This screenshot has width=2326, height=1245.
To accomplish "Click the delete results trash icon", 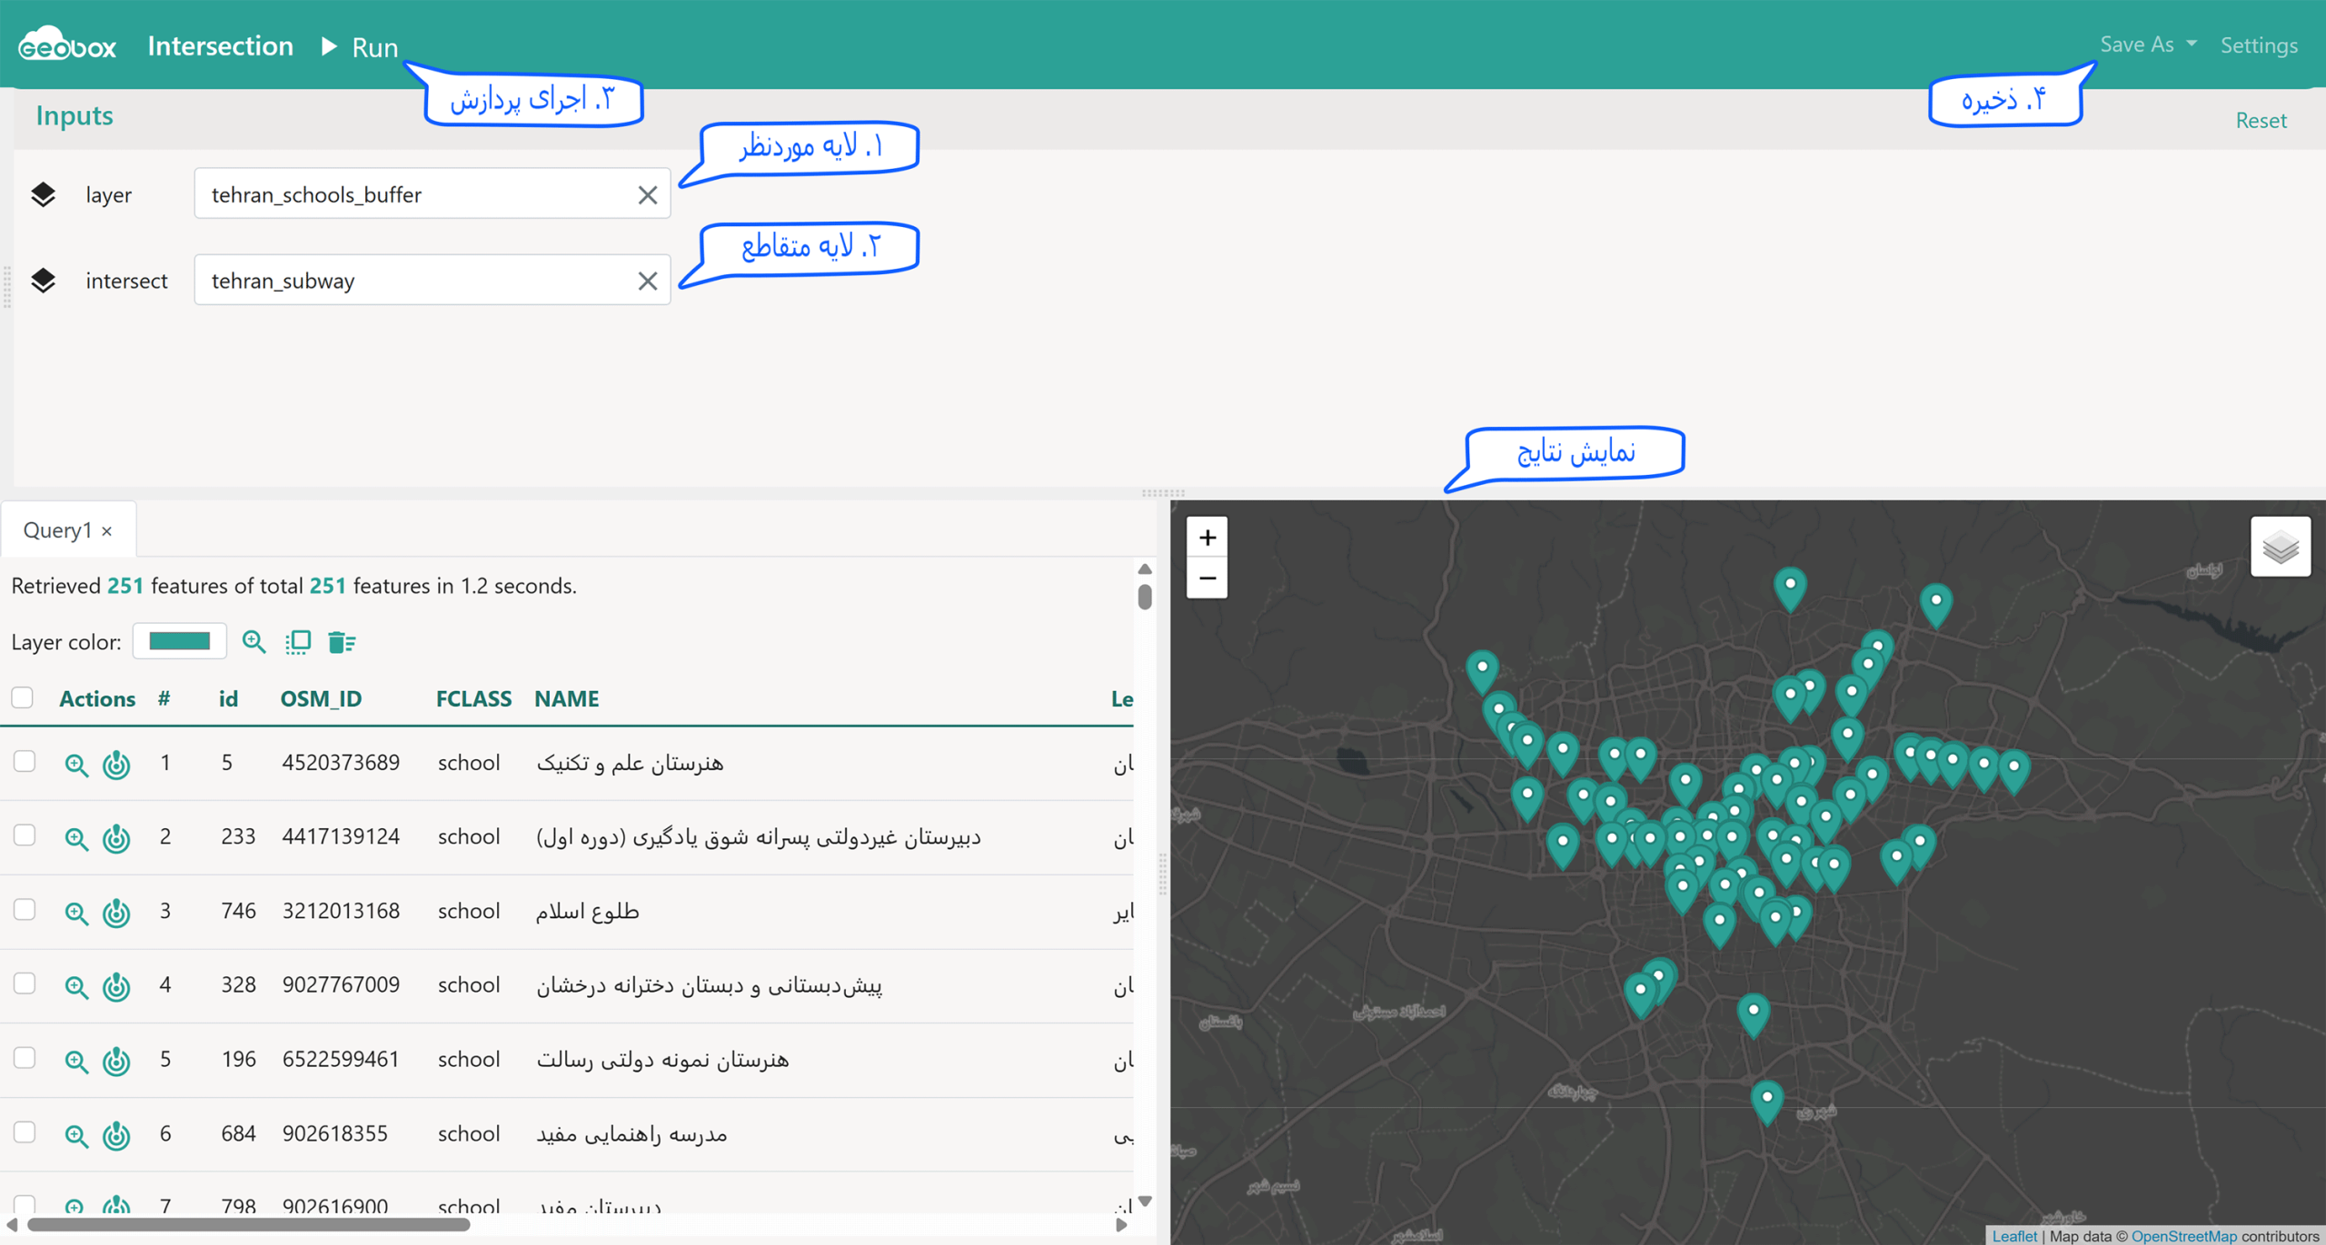I will pos(342,642).
